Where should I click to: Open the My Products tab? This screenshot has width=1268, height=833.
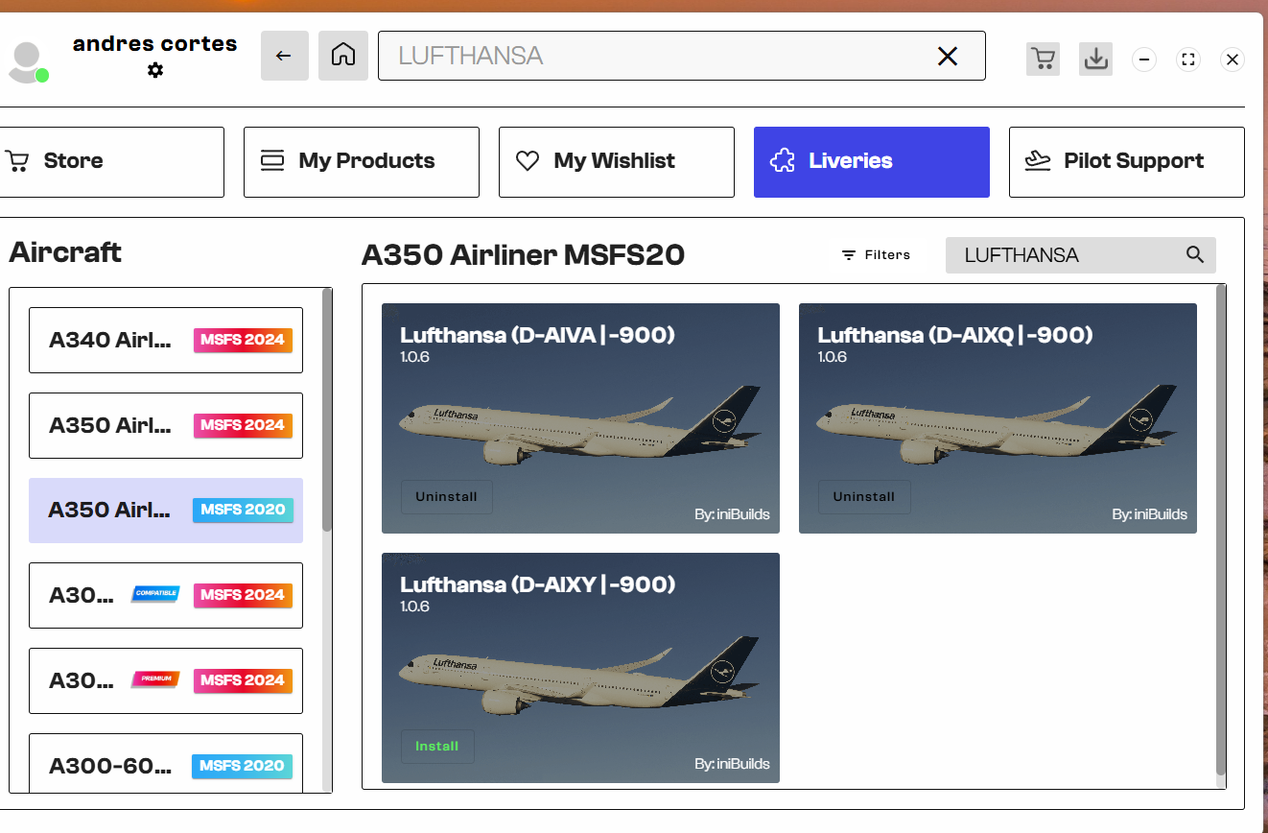point(361,161)
